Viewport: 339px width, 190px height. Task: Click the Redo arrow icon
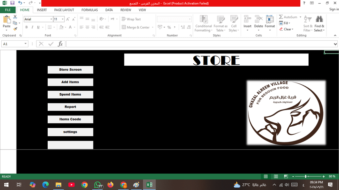coord(30,3)
